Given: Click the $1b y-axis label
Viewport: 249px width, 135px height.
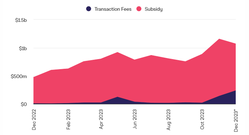Looking at the screenshot, I should [23, 48].
